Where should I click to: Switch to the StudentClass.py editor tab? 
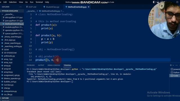(x=51, y=7)
